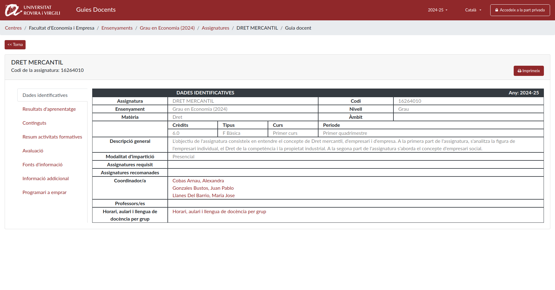Click the printer icon on the Imprimeix button

(520, 71)
